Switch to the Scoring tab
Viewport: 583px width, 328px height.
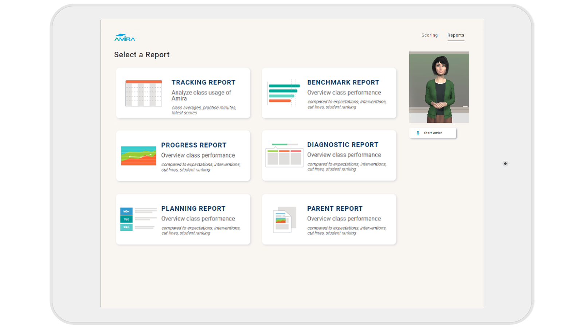click(429, 35)
